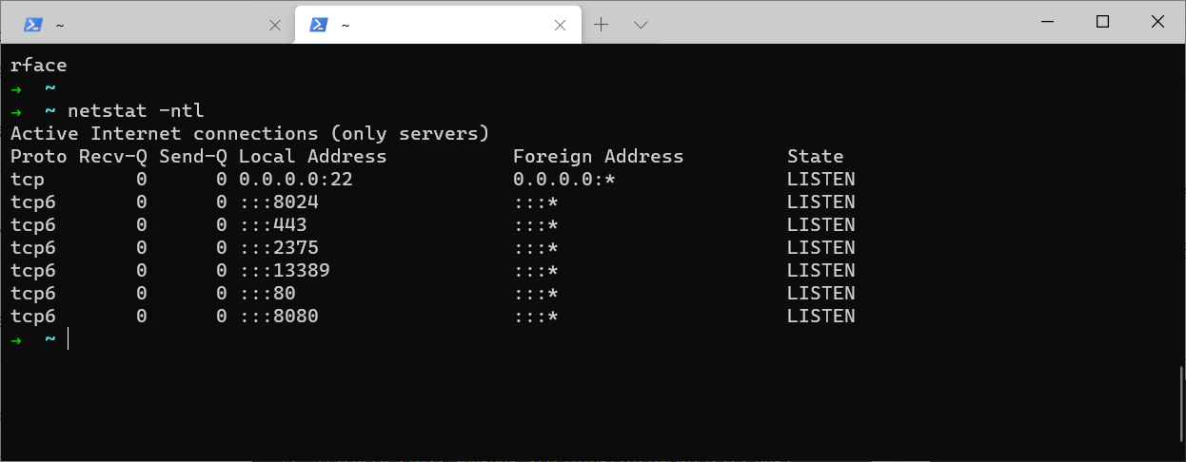Click the PowerShell icon on the inactive first tab
1186x462 pixels.
coord(31,25)
